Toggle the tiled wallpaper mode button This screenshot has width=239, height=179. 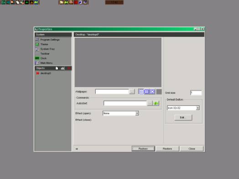[x=146, y=92]
